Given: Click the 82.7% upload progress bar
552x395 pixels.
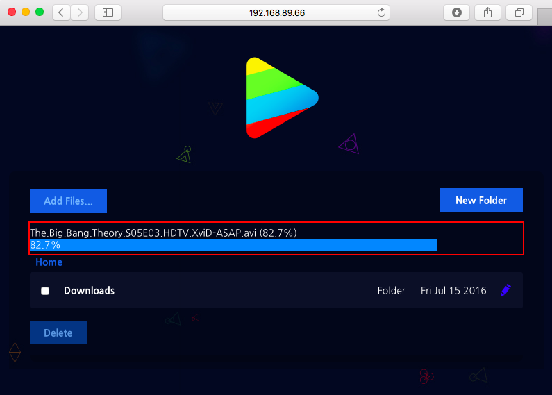Looking at the screenshot, I should (233, 245).
